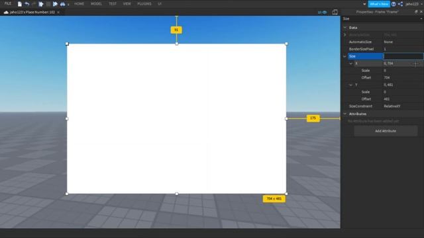Click the play-arrow toolbar icon beside Stop

click(x=41, y=4)
